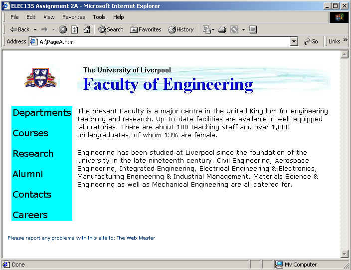
Task: Open the Research link
Action: tap(33, 154)
